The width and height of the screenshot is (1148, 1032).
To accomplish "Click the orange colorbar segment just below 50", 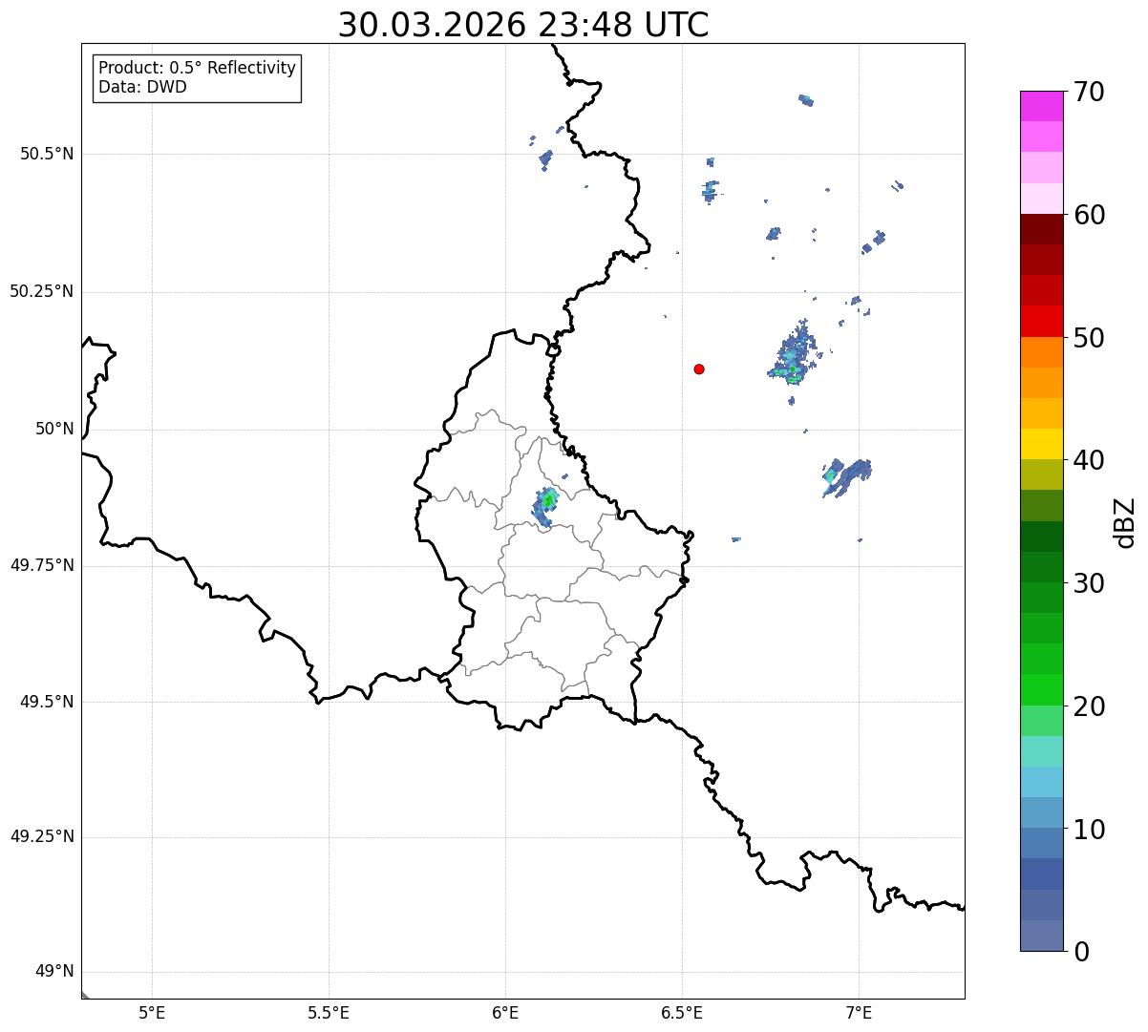I will click(1042, 352).
